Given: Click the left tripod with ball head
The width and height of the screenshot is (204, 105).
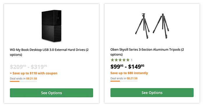Looking at the screenshot, I should point(143,26).
